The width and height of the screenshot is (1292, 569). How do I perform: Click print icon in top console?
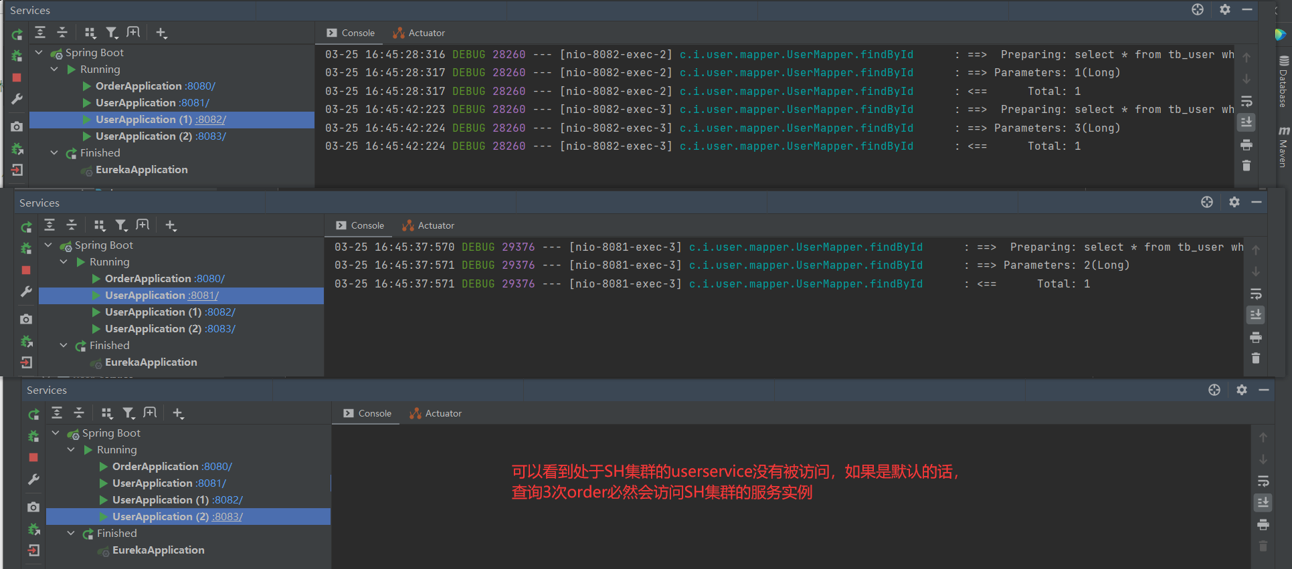pos(1247,144)
